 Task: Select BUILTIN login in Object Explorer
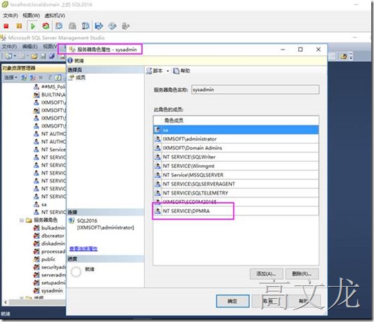[x=53, y=95]
